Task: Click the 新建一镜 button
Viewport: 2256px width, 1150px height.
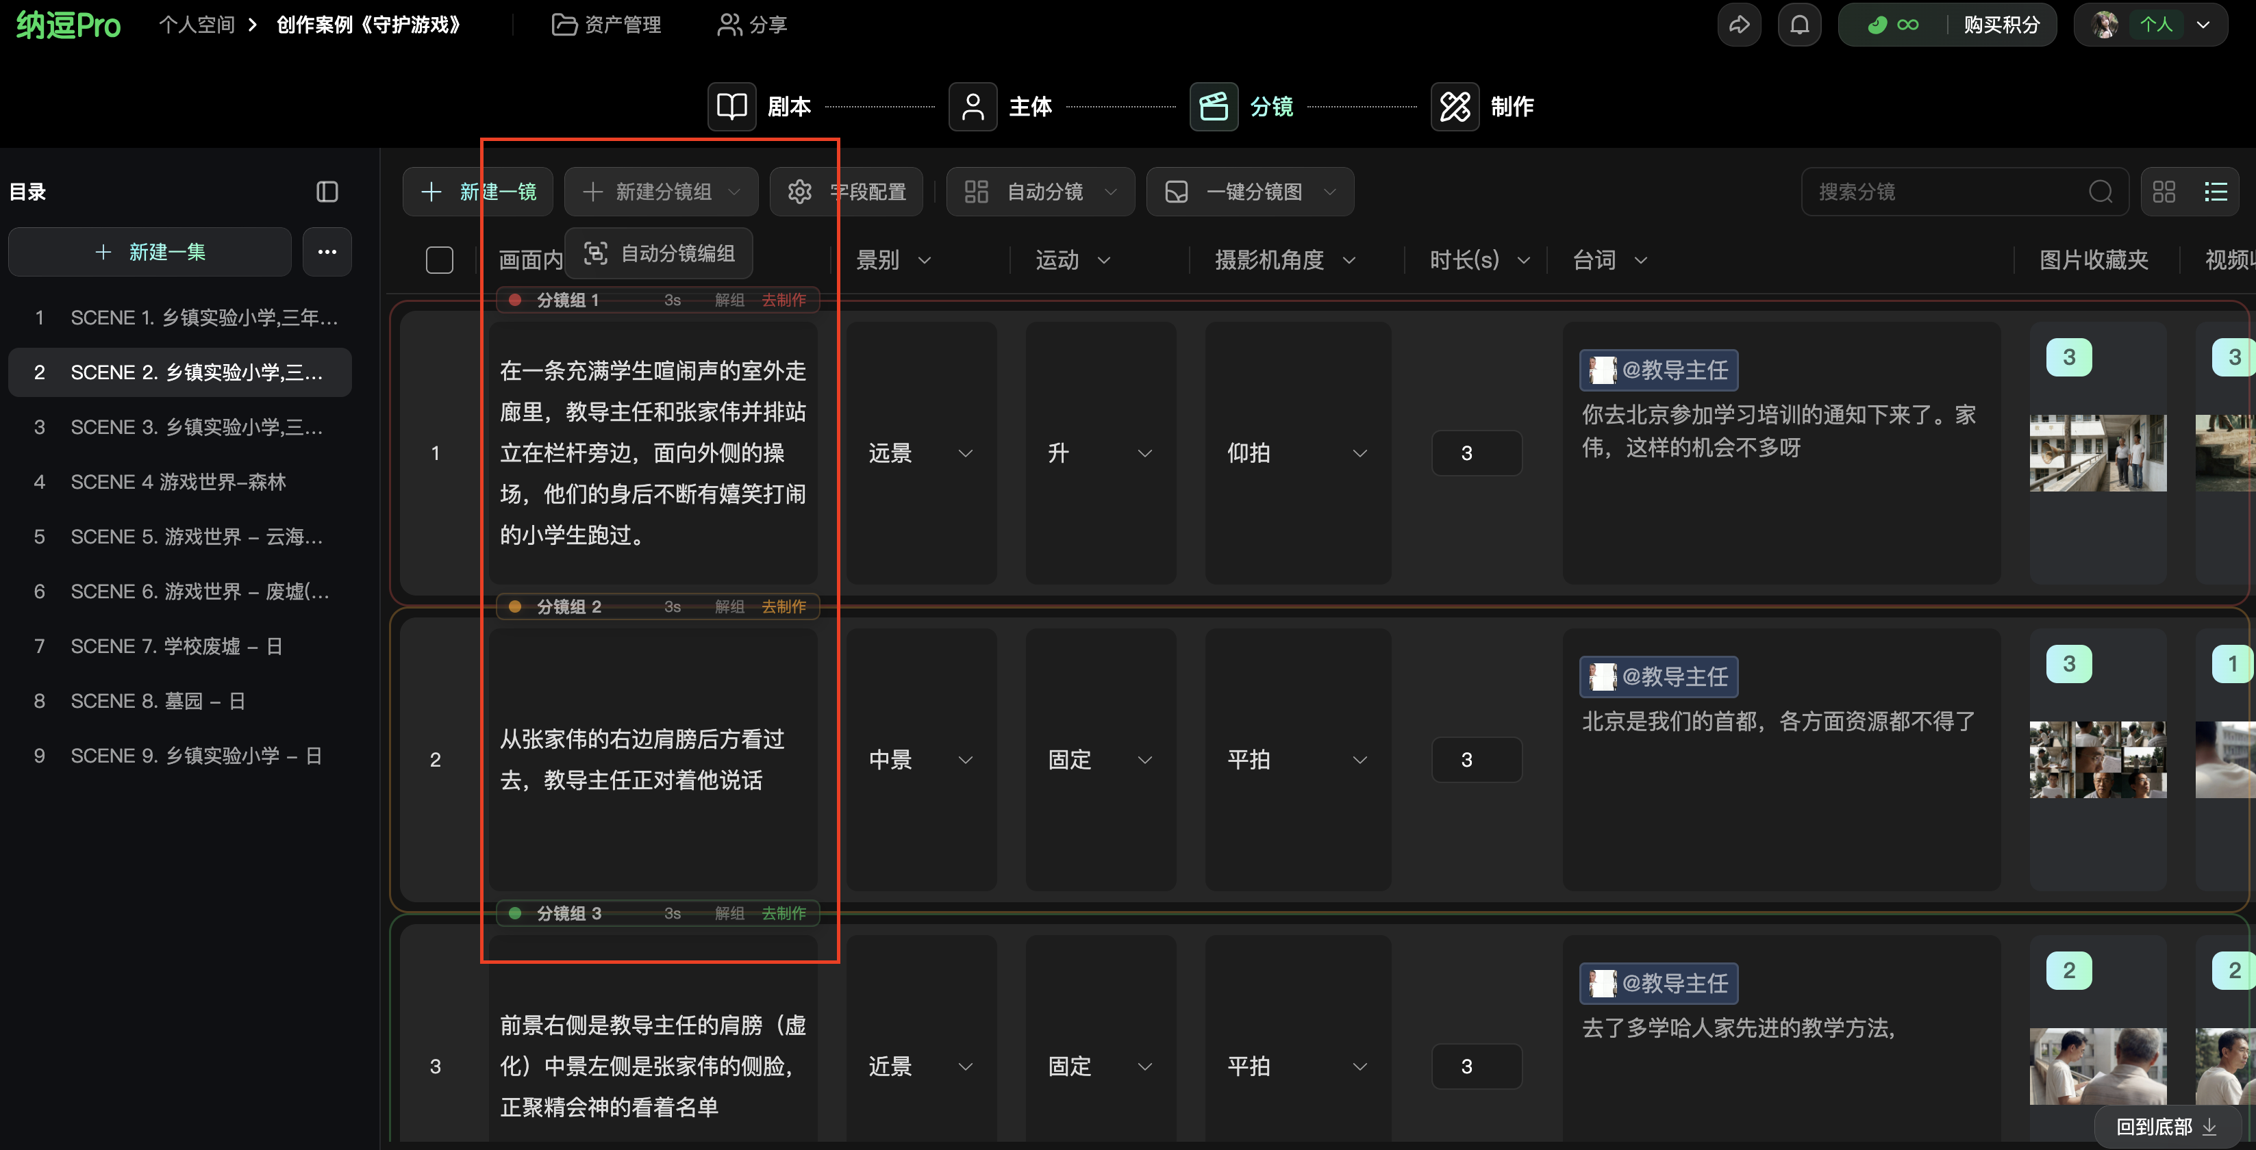Action: 478,192
